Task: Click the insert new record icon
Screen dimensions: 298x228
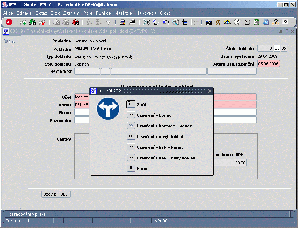Action: (23, 22)
